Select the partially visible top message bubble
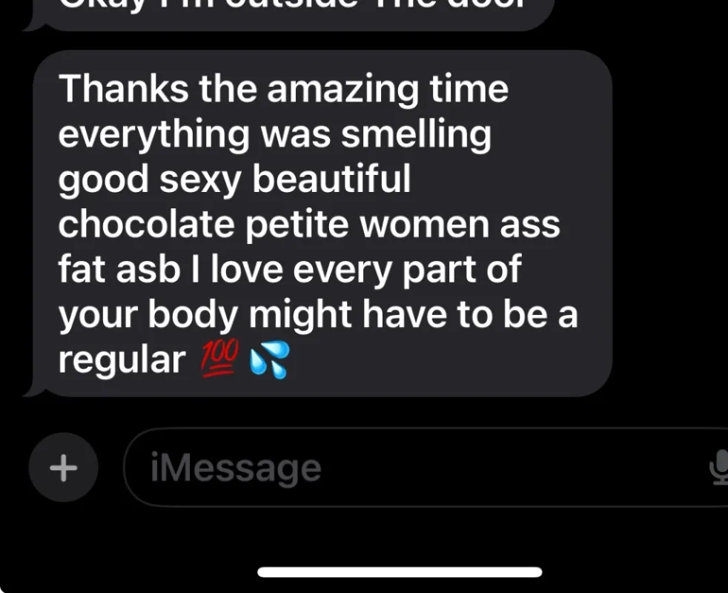 coord(288,15)
